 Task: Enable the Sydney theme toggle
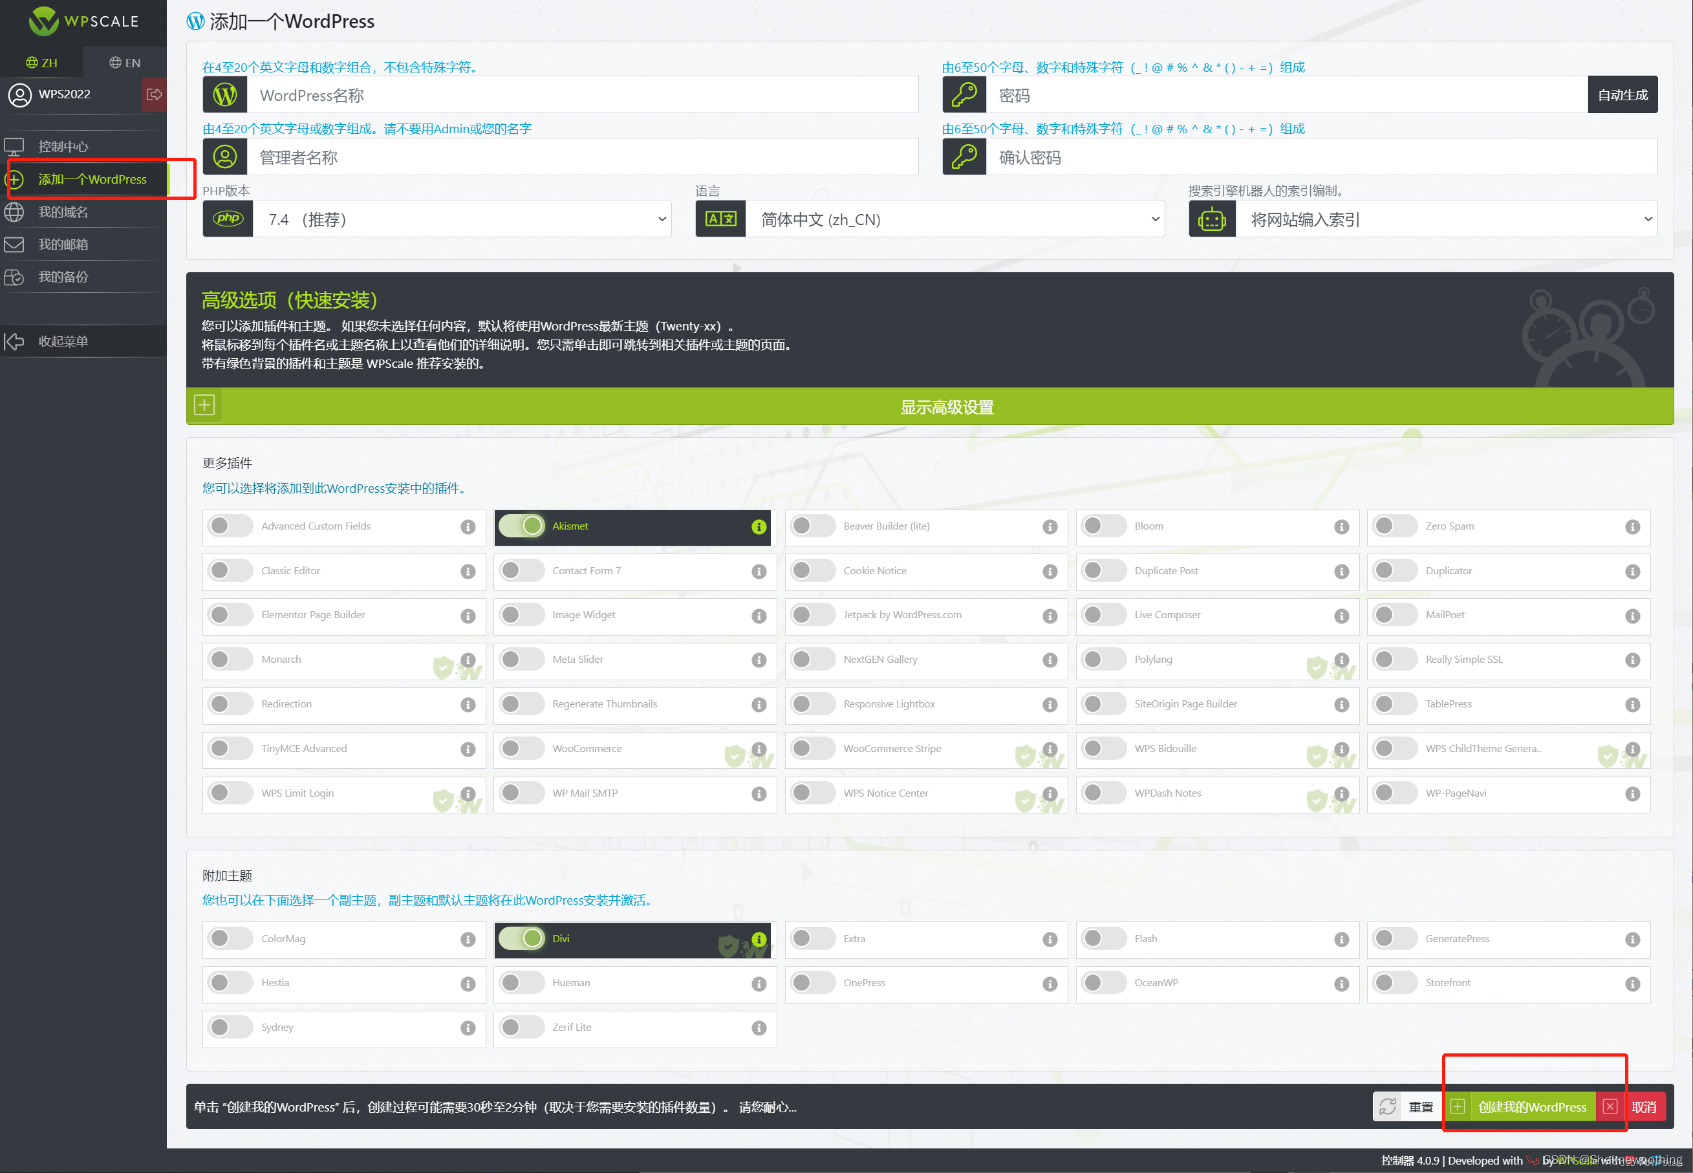tap(230, 1027)
